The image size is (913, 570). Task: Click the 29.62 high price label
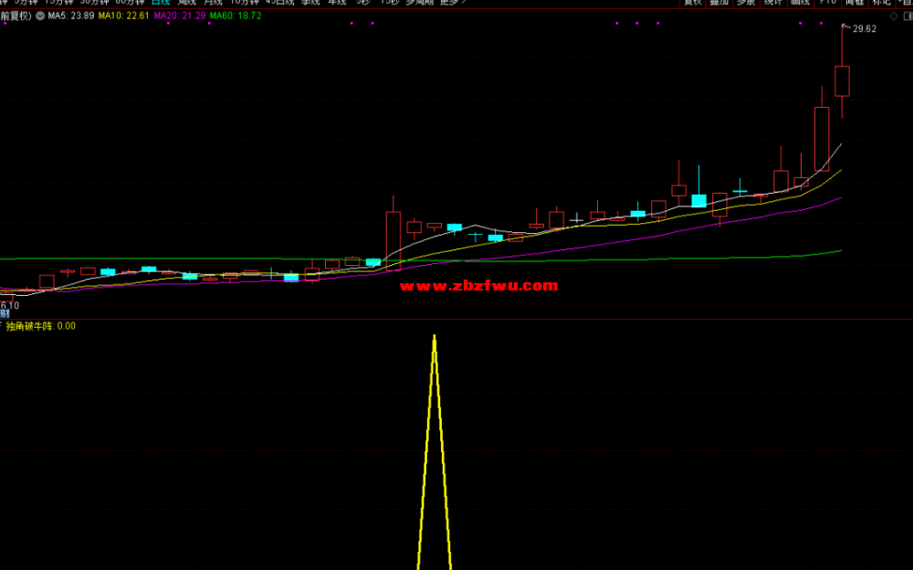[864, 29]
